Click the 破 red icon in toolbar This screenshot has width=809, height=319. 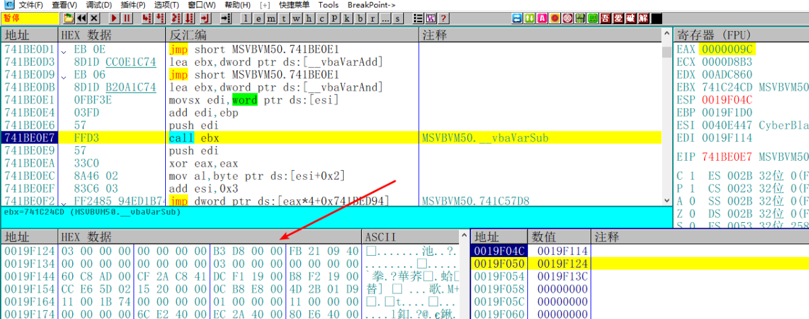pyautogui.click(x=630, y=17)
